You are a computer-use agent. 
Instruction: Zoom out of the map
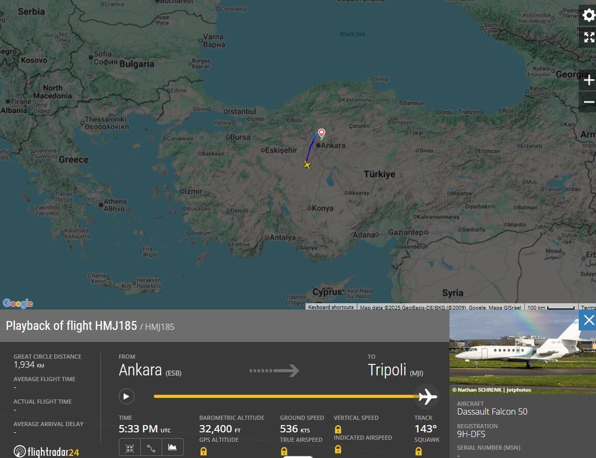[x=589, y=102]
